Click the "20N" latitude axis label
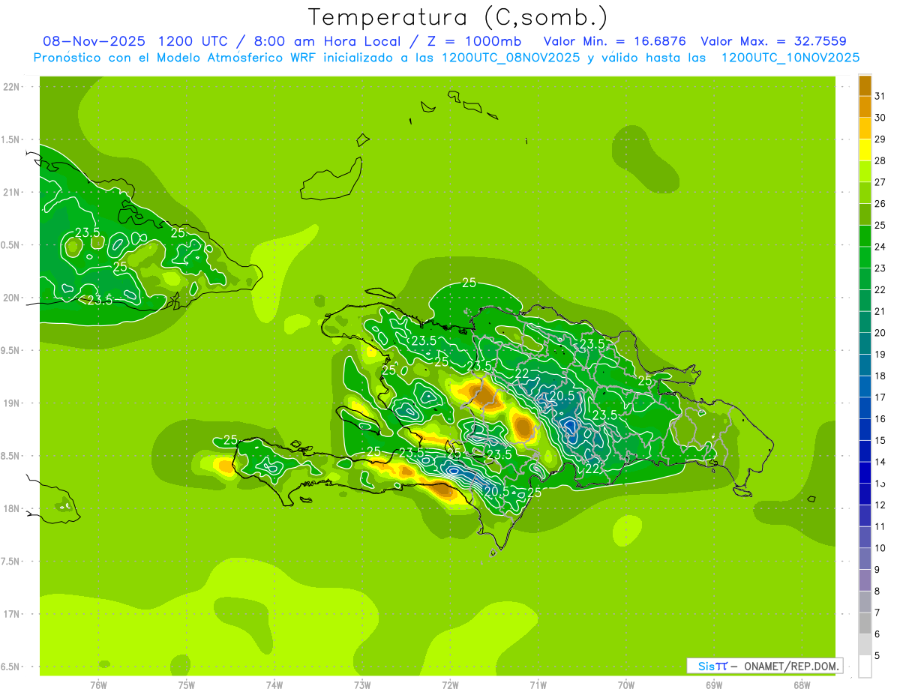This screenshot has height=695, width=900. point(11,298)
